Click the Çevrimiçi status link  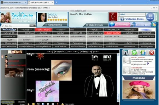click(21, 101)
